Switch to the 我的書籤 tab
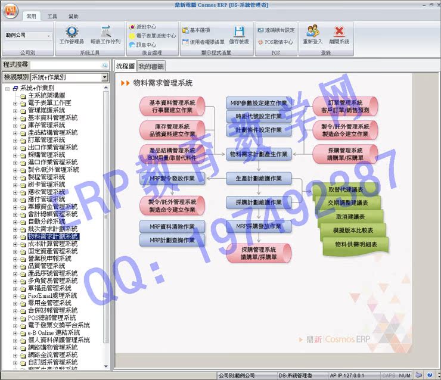This screenshot has height=380, width=441. pyautogui.click(x=151, y=67)
